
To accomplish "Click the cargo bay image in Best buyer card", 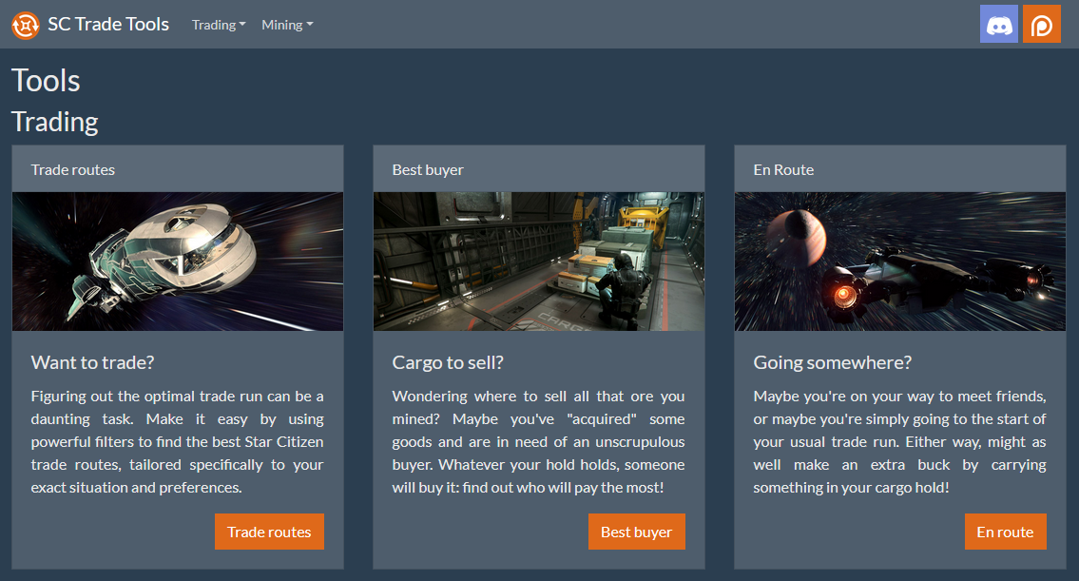I will tap(539, 261).
